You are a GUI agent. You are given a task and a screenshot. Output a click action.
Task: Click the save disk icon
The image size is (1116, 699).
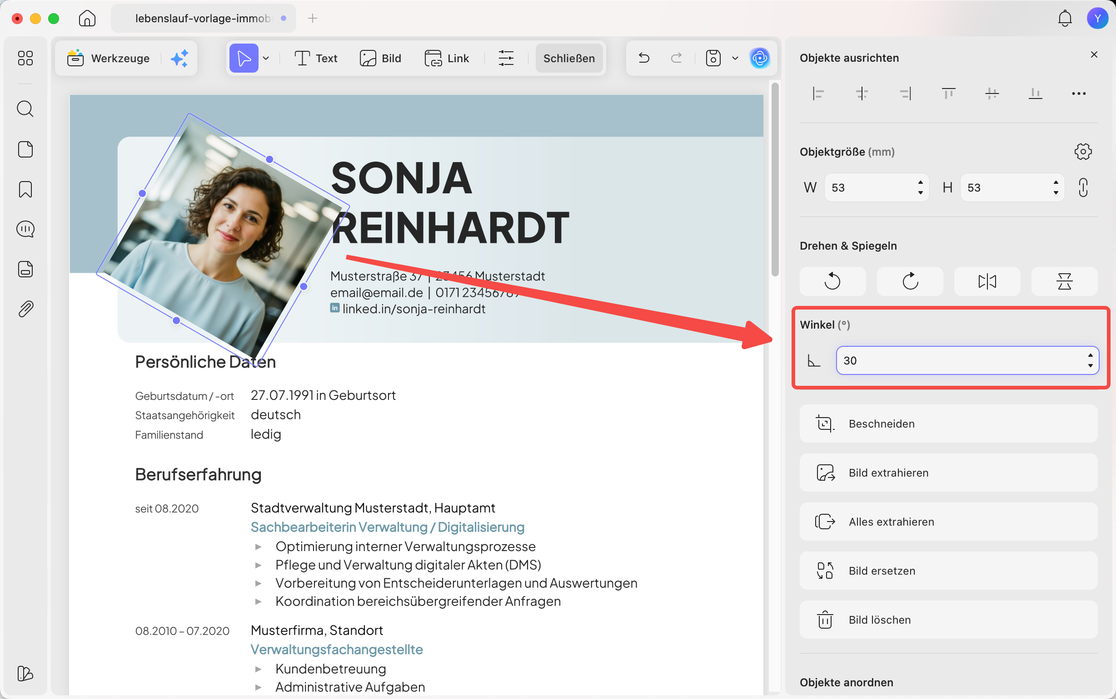click(x=713, y=58)
